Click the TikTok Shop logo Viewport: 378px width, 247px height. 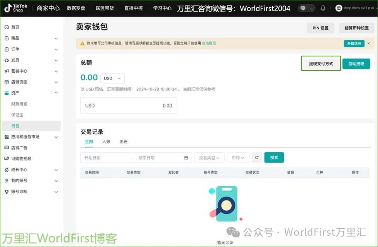(x=15, y=8)
